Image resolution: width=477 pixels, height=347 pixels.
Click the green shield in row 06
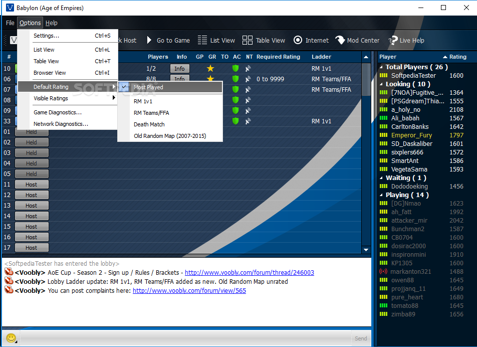point(235,79)
